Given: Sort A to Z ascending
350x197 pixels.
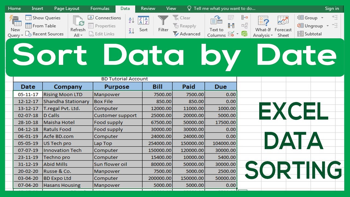Looking at the screenshot, I should (x=131, y=20).
